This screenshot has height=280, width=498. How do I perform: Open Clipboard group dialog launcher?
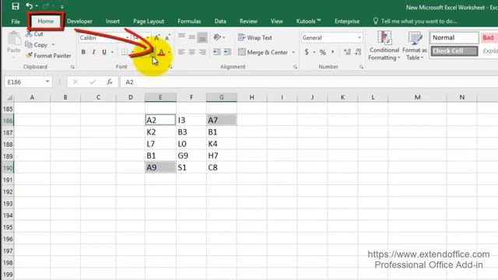[x=72, y=67]
